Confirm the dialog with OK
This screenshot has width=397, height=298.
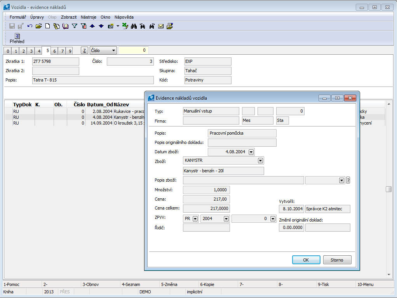click(x=306, y=260)
